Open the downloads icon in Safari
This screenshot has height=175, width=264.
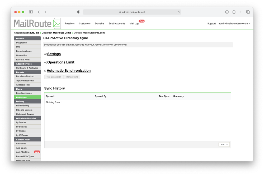click(x=227, y=12)
